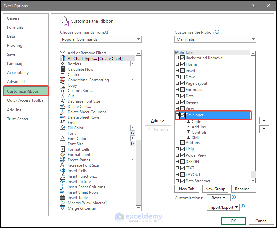The width and height of the screenshot is (277, 228).
Task: Click the Cancel button
Action: point(261,221)
